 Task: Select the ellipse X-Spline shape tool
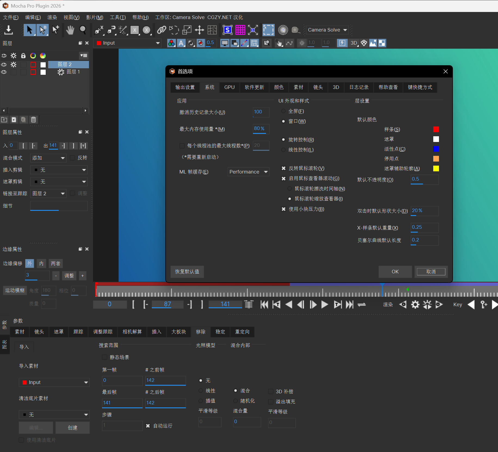coord(147,30)
